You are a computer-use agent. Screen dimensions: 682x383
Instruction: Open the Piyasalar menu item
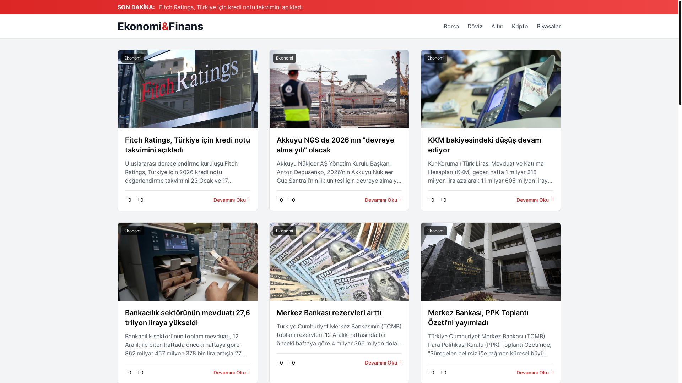pos(549,26)
